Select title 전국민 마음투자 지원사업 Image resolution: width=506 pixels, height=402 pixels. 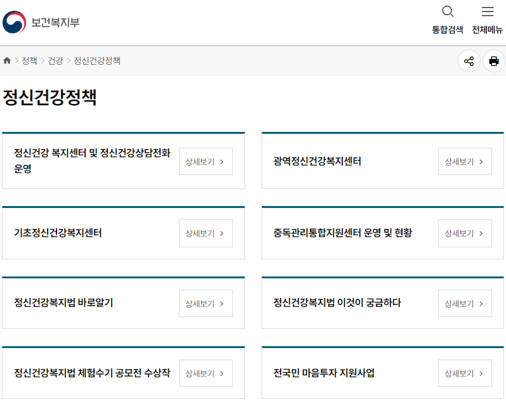click(x=324, y=373)
